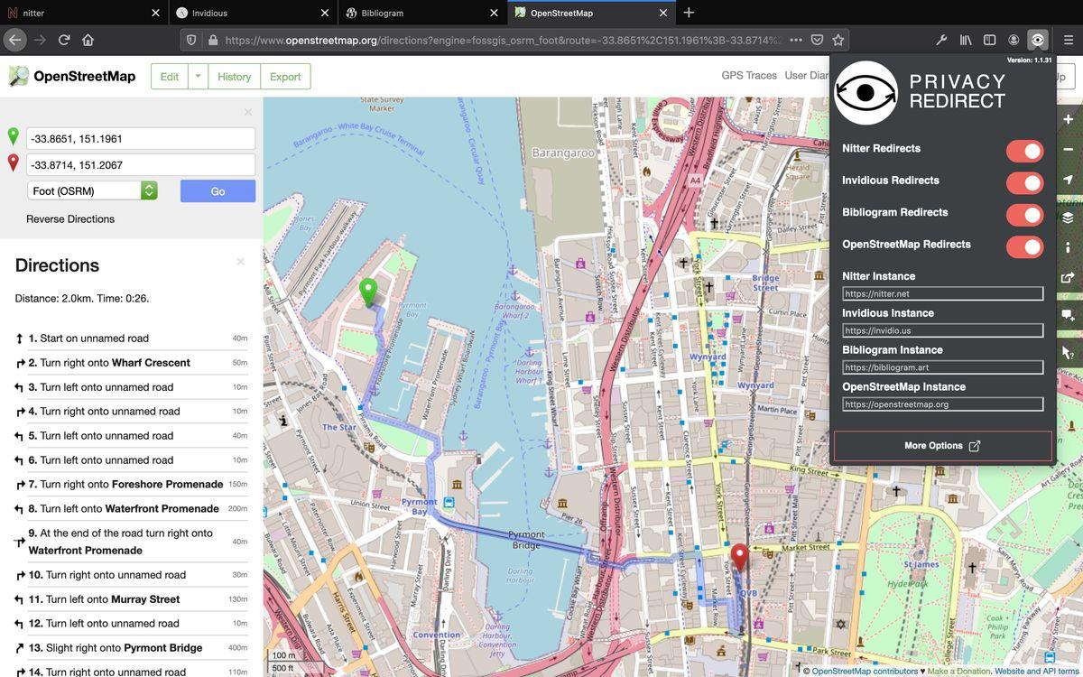Switch to the Bibliogram tab
Screen dimensions: 1083x677
pyautogui.click(x=422, y=13)
